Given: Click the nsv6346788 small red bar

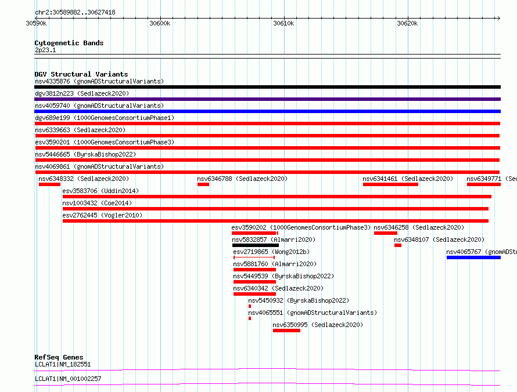Looking at the screenshot, I should [x=203, y=184].
